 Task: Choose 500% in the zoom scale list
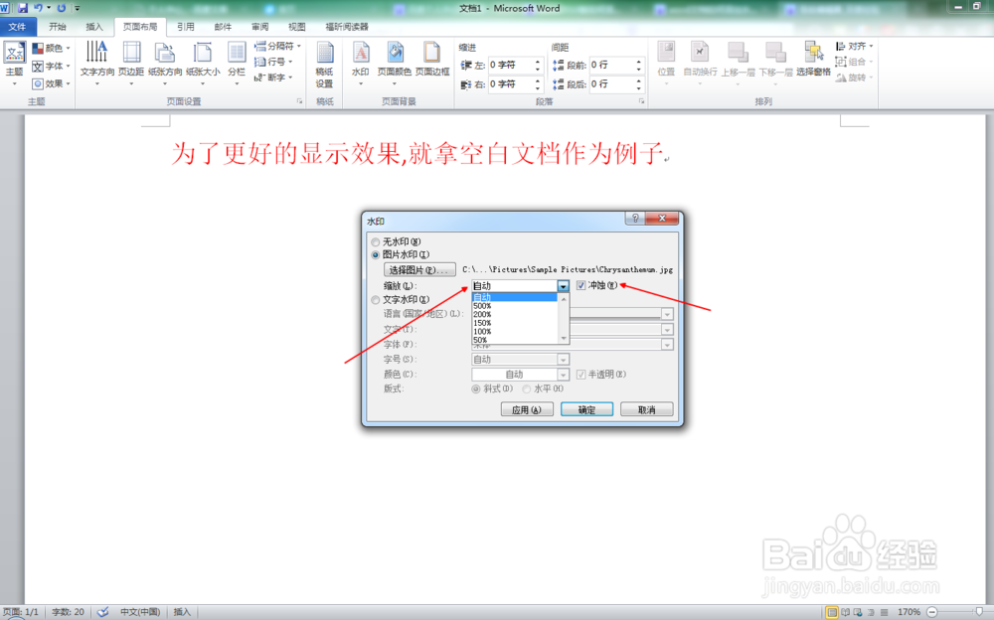click(x=482, y=306)
